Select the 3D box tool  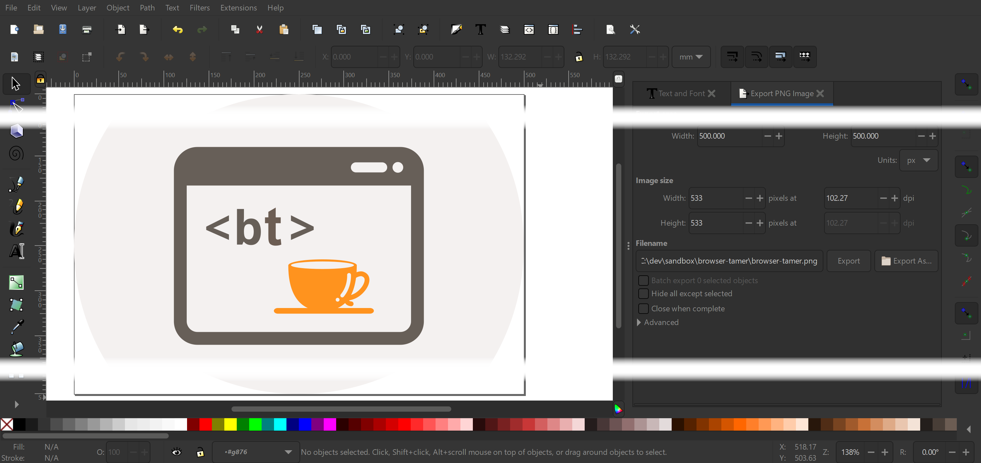(x=16, y=130)
